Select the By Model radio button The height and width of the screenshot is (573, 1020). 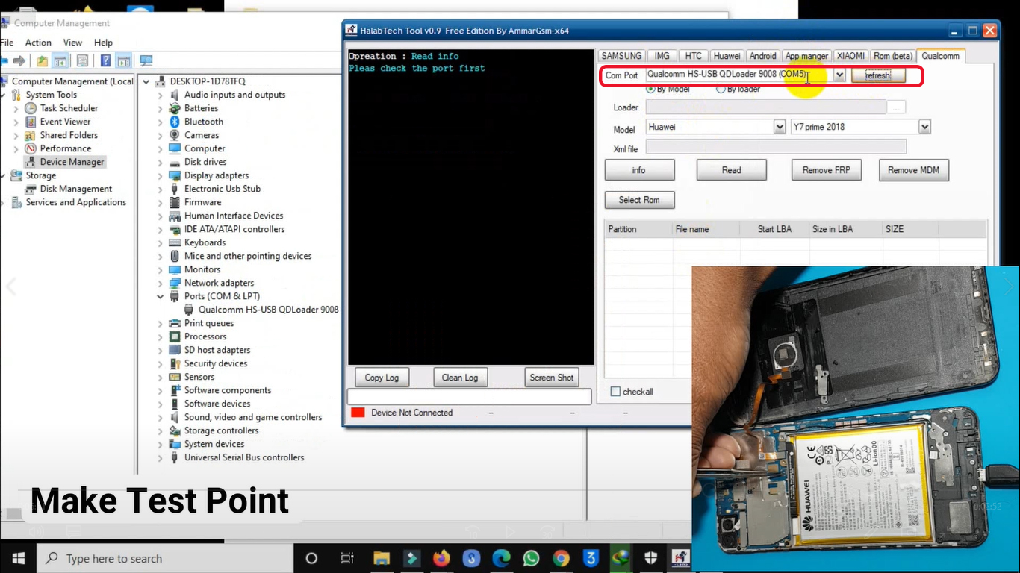650,90
